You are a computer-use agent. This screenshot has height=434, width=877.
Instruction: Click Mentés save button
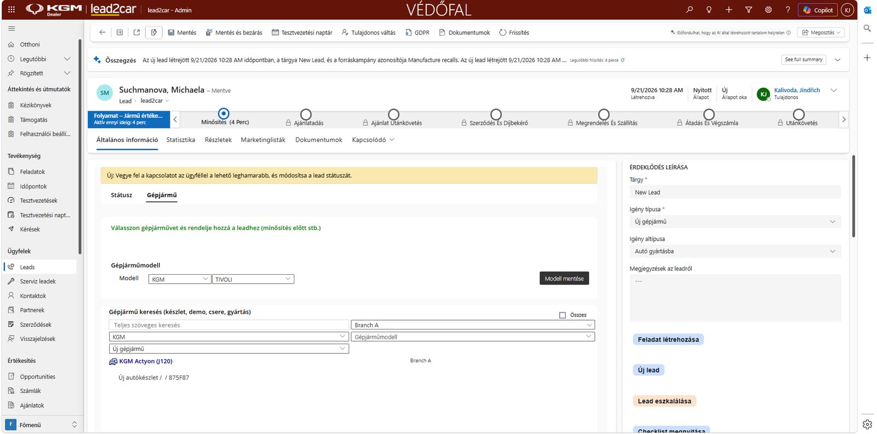[182, 33]
